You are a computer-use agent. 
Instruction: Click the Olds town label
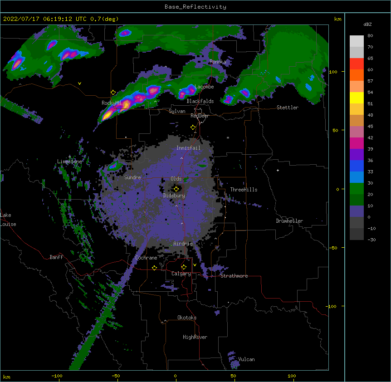click(x=176, y=179)
